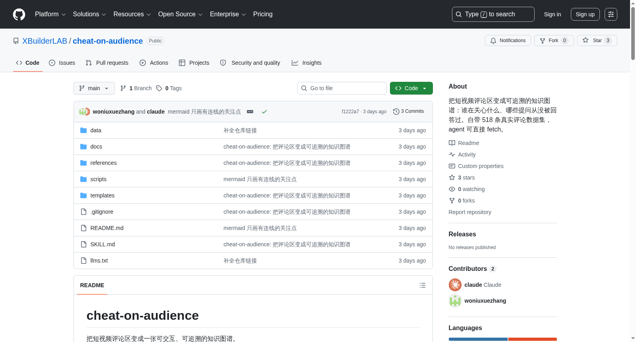Click the scripts folder icon

coord(83,179)
